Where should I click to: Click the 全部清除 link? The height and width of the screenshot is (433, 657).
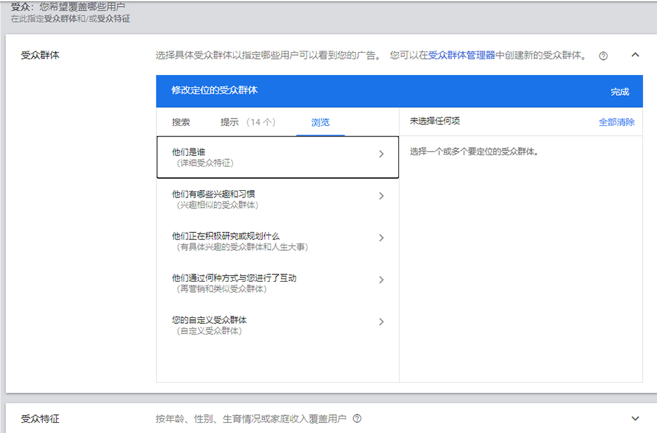(x=616, y=122)
